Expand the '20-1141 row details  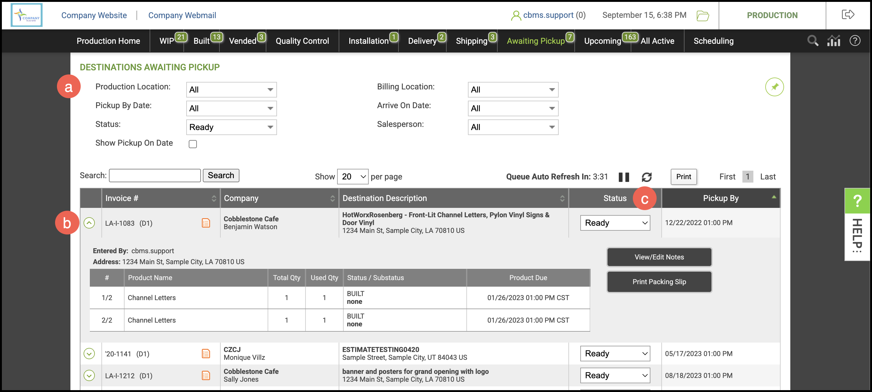click(89, 354)
